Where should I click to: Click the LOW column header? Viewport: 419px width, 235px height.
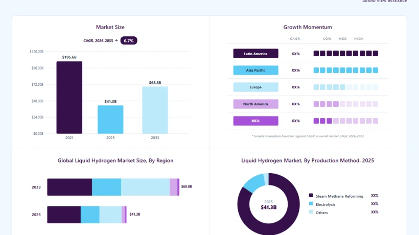[327, 39]
